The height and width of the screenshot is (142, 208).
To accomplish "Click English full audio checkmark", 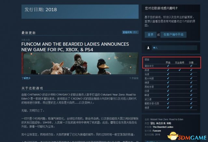I will [x=179, y=70].
